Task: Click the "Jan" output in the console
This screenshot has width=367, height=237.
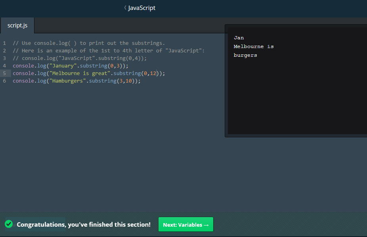Action: 239,38
